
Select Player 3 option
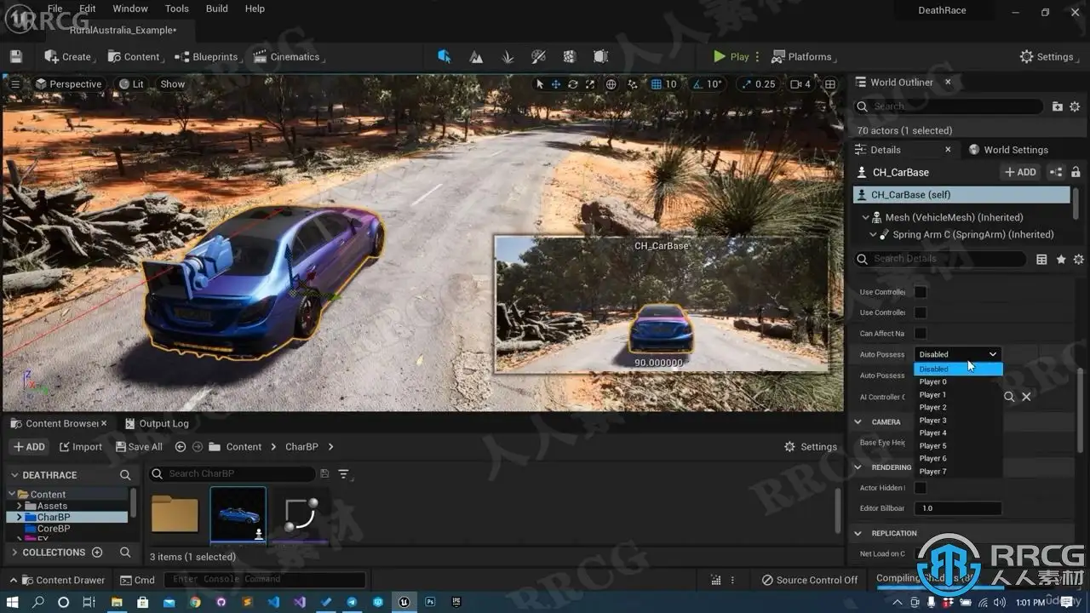pyautogui.click(x=958, y=421)
